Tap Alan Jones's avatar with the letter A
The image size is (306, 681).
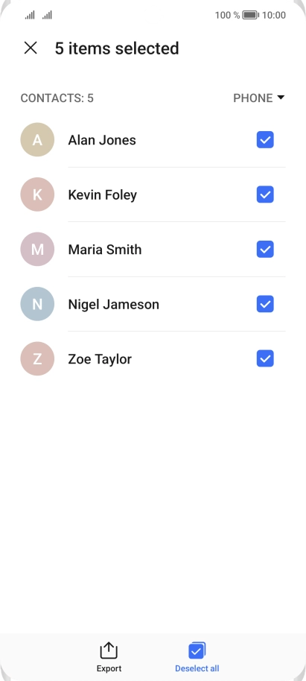[x=37, y=140]
